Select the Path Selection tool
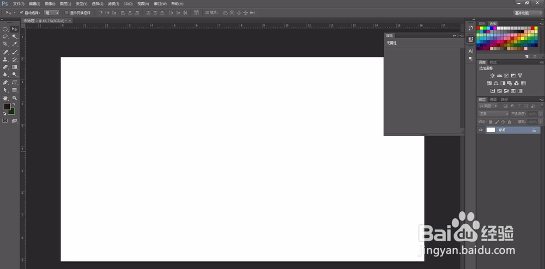 5,90
